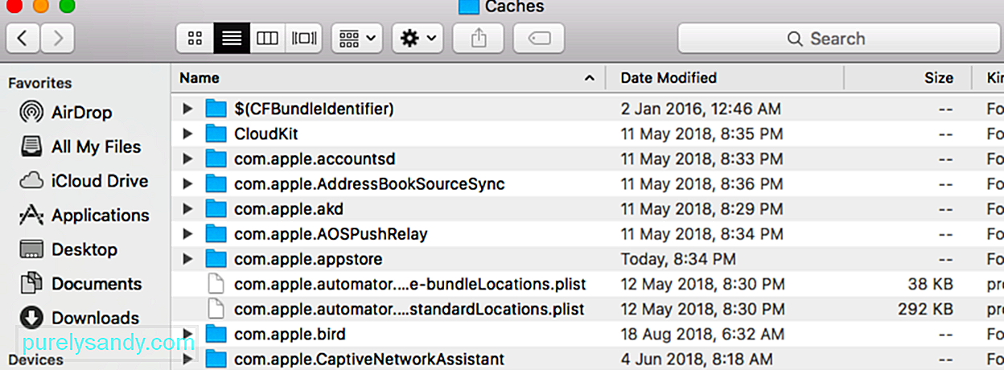Viewport: 1004px width, 370px height.
Task: Click the Edit Tags toolbar button
Action: coord(538,38)
